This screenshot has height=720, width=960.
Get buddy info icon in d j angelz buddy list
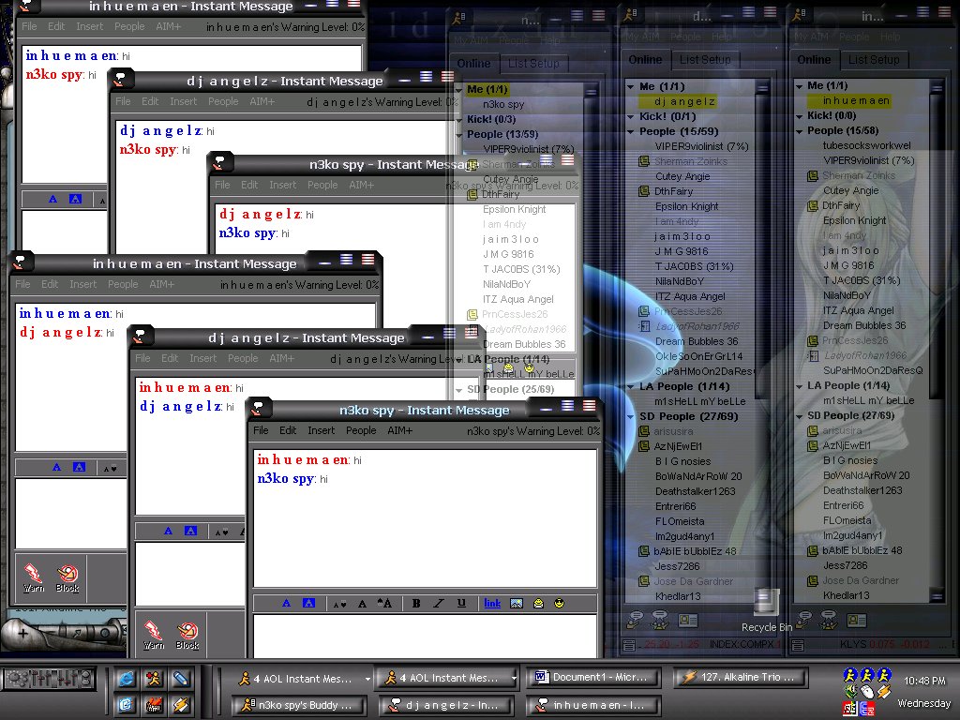tap(687, 621)
